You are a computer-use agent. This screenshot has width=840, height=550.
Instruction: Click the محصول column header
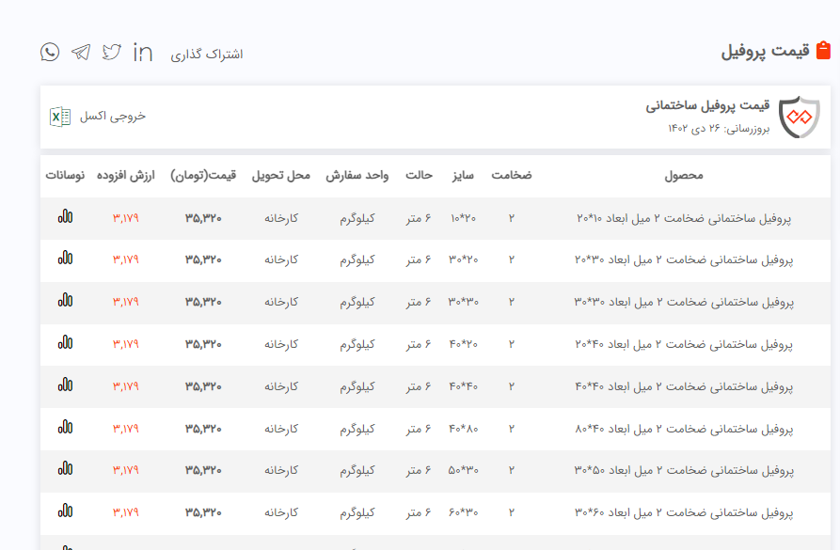pyautogui.click(x=684, y=176)
